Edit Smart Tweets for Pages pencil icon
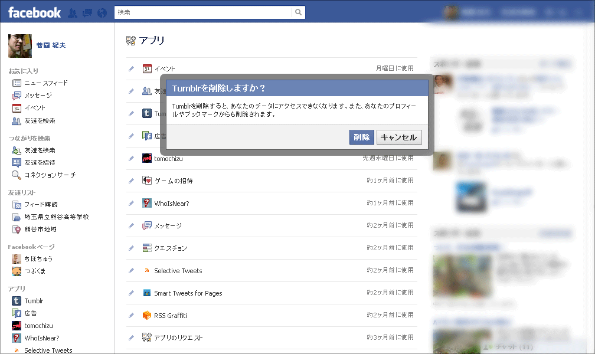The width and height of the screenshot is (595, 354). (131, 293)
